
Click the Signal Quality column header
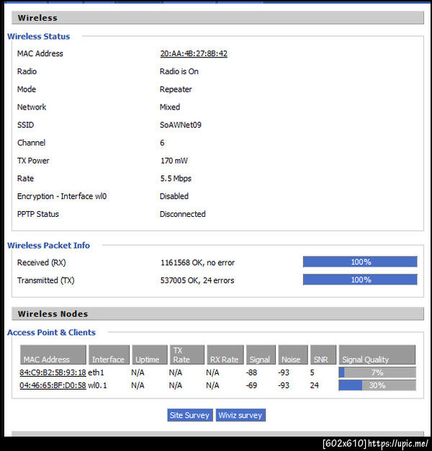pos(377,355)
